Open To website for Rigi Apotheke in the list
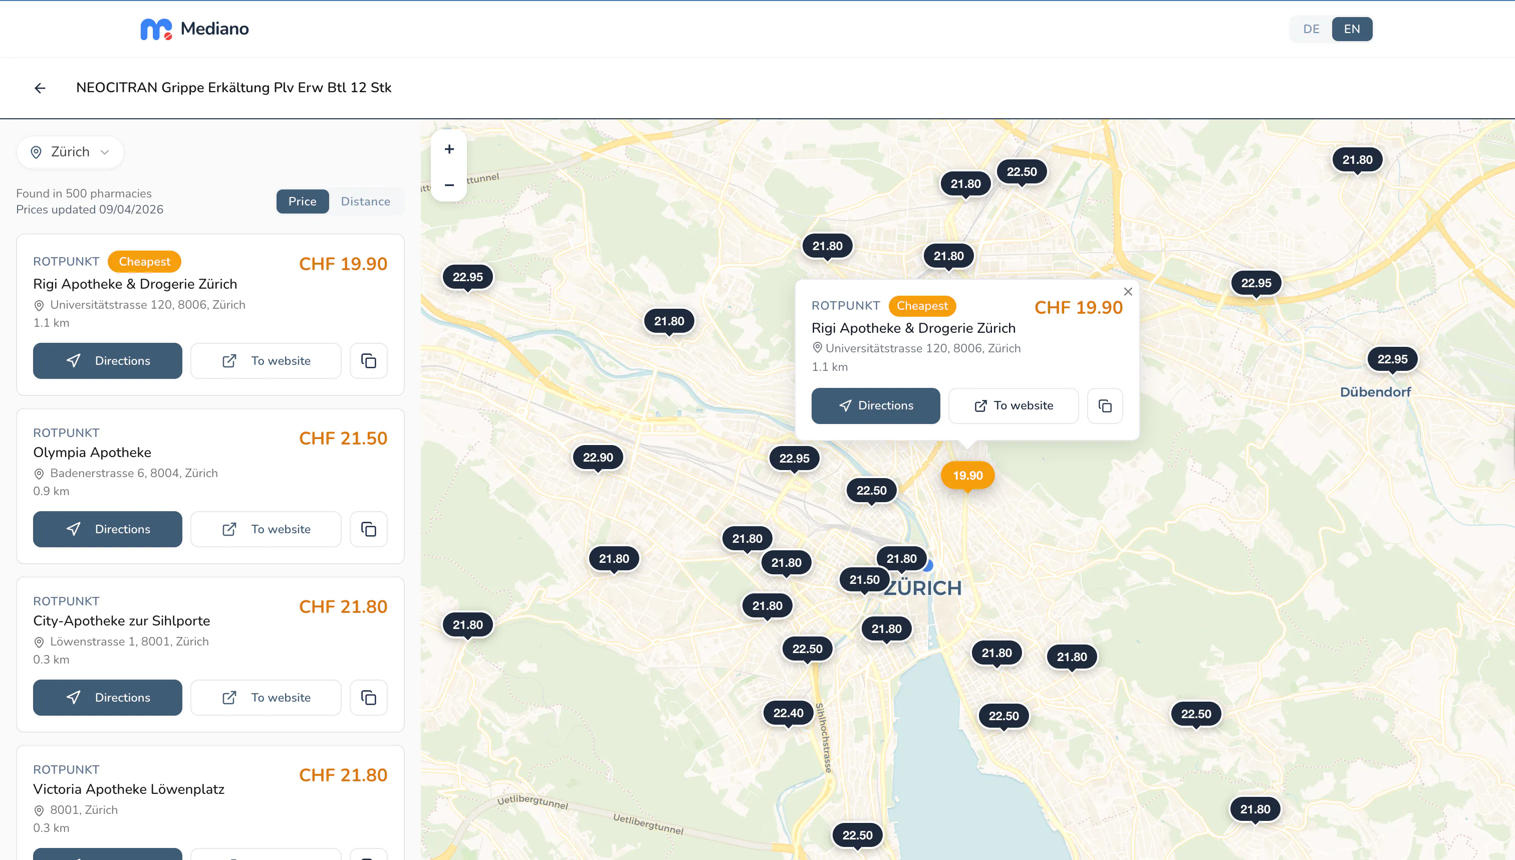The image size is (1515, 860). [x=266, y=361]
